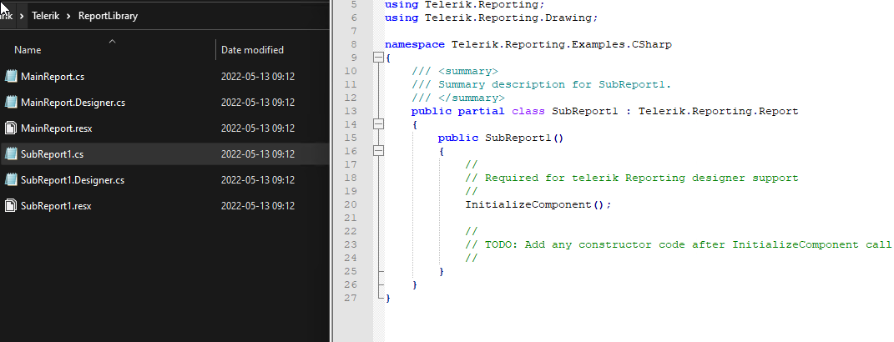Collapse the namespace block fold marker
The height and width of the screenshot is (342, 894).
[378, 58]
